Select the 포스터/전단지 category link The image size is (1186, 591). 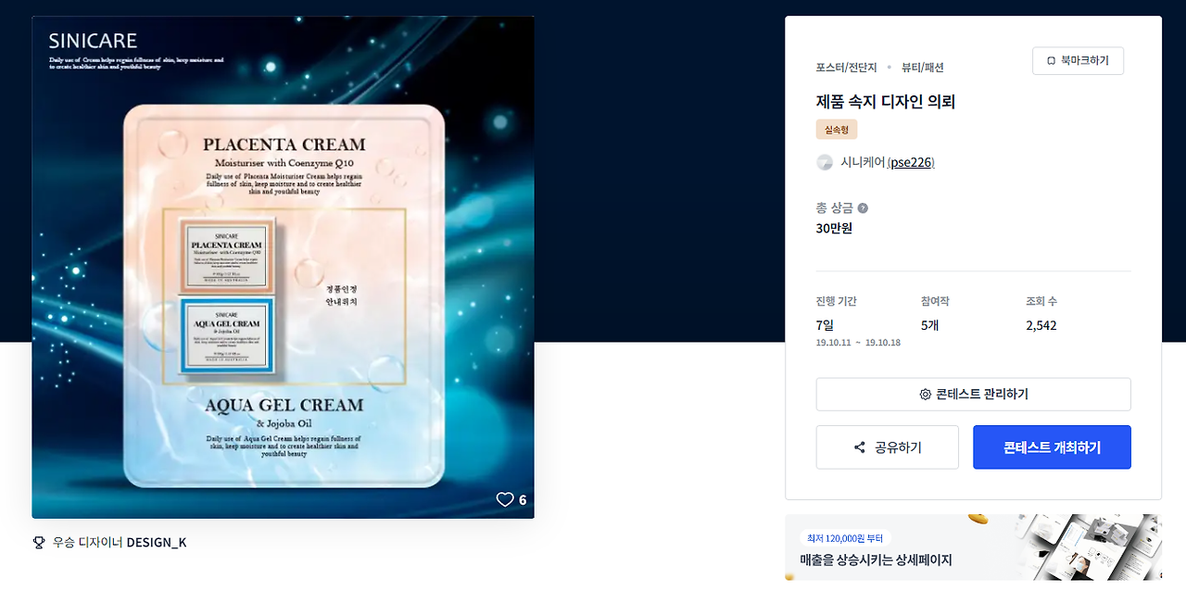pyautogui.click(x=846, y=68)
